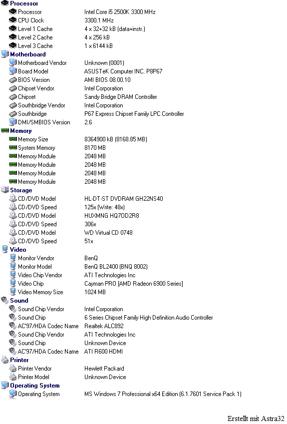
Task: Click the value 8364900 kB (8168.85 MB)
Action: coord(116,139)
